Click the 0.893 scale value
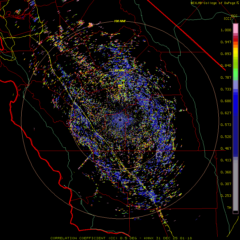The width and height of the screenshot is (240, 240). coord(226,54)
